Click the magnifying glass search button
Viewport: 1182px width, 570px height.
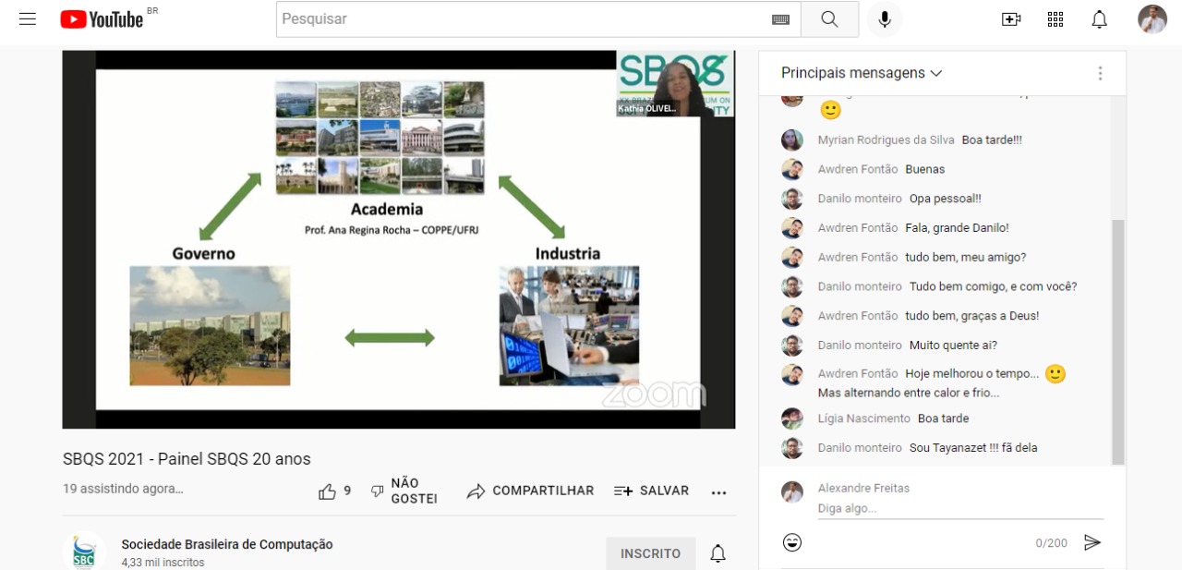(829, 19)
